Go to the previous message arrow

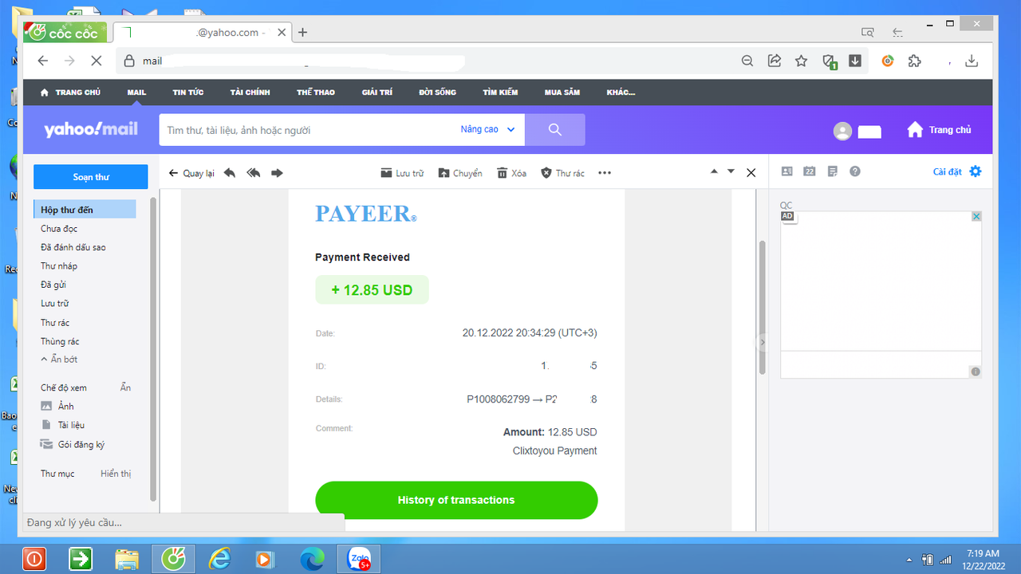pos(714,171)
